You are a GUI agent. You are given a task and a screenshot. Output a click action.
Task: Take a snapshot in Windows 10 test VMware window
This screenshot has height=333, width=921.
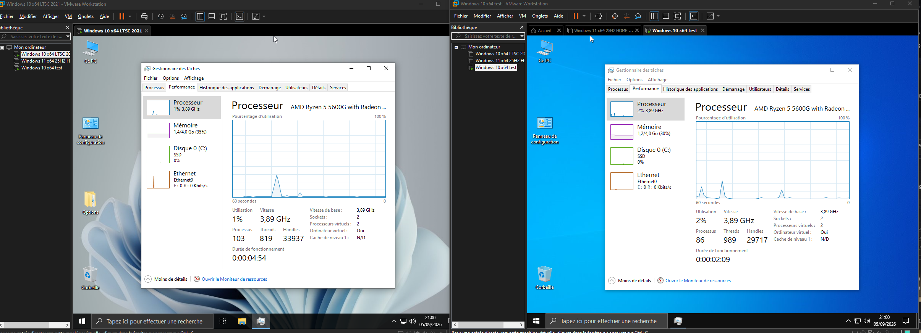[615, 16]
